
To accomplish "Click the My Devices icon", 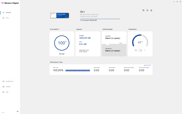I will point(3,81).
